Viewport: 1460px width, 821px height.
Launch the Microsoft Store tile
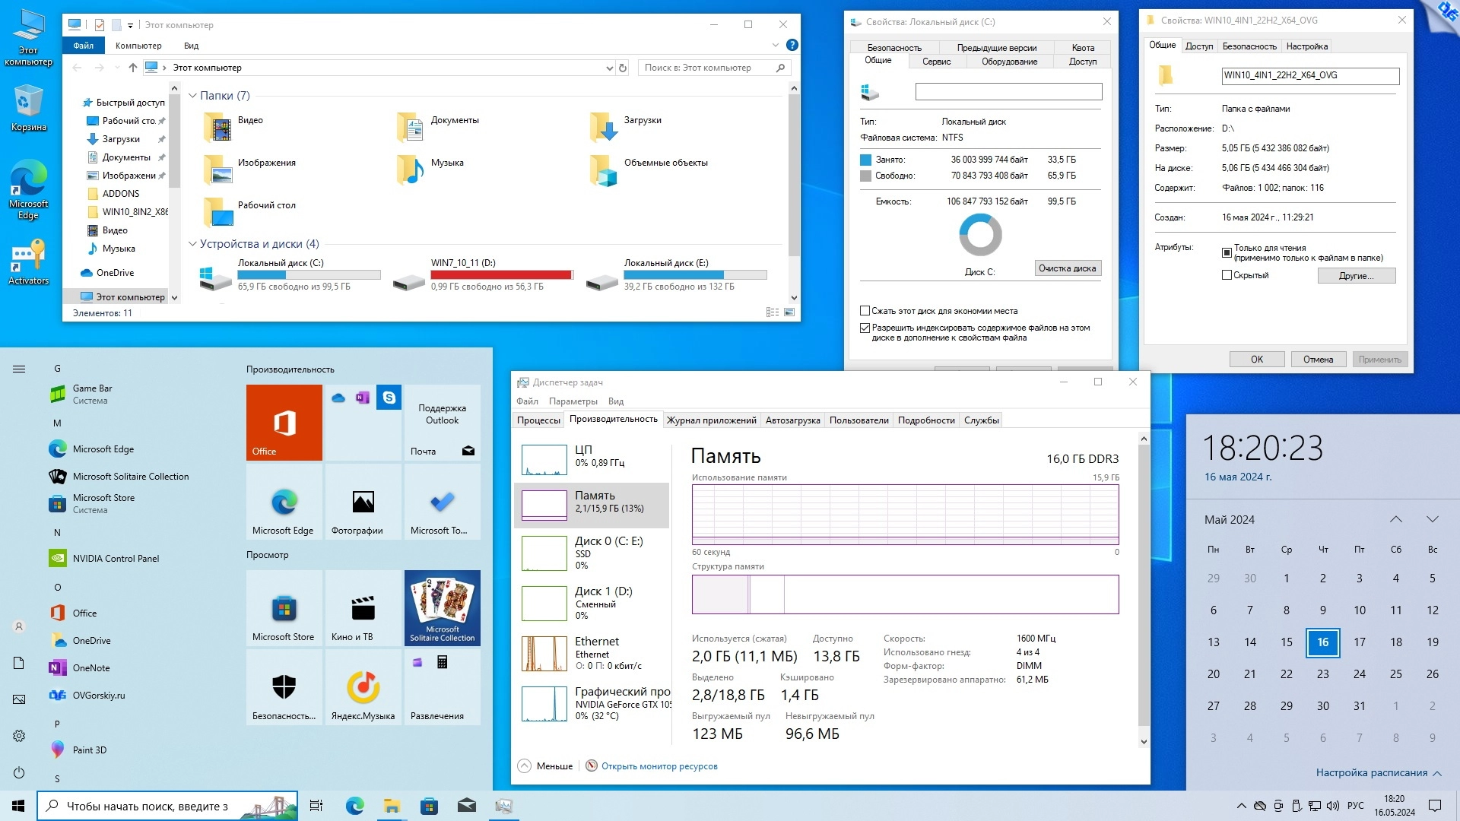(x=284, y=608)
